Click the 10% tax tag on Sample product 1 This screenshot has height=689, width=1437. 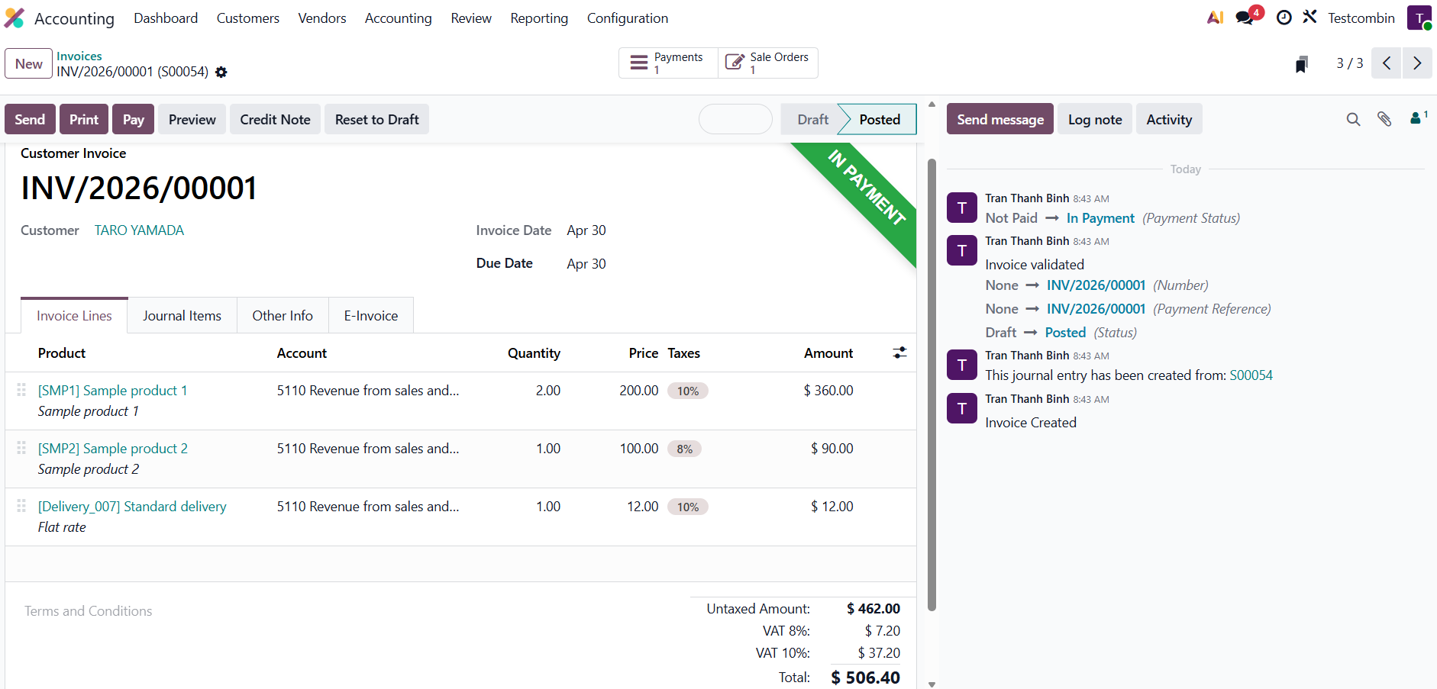tap(687, 391)
